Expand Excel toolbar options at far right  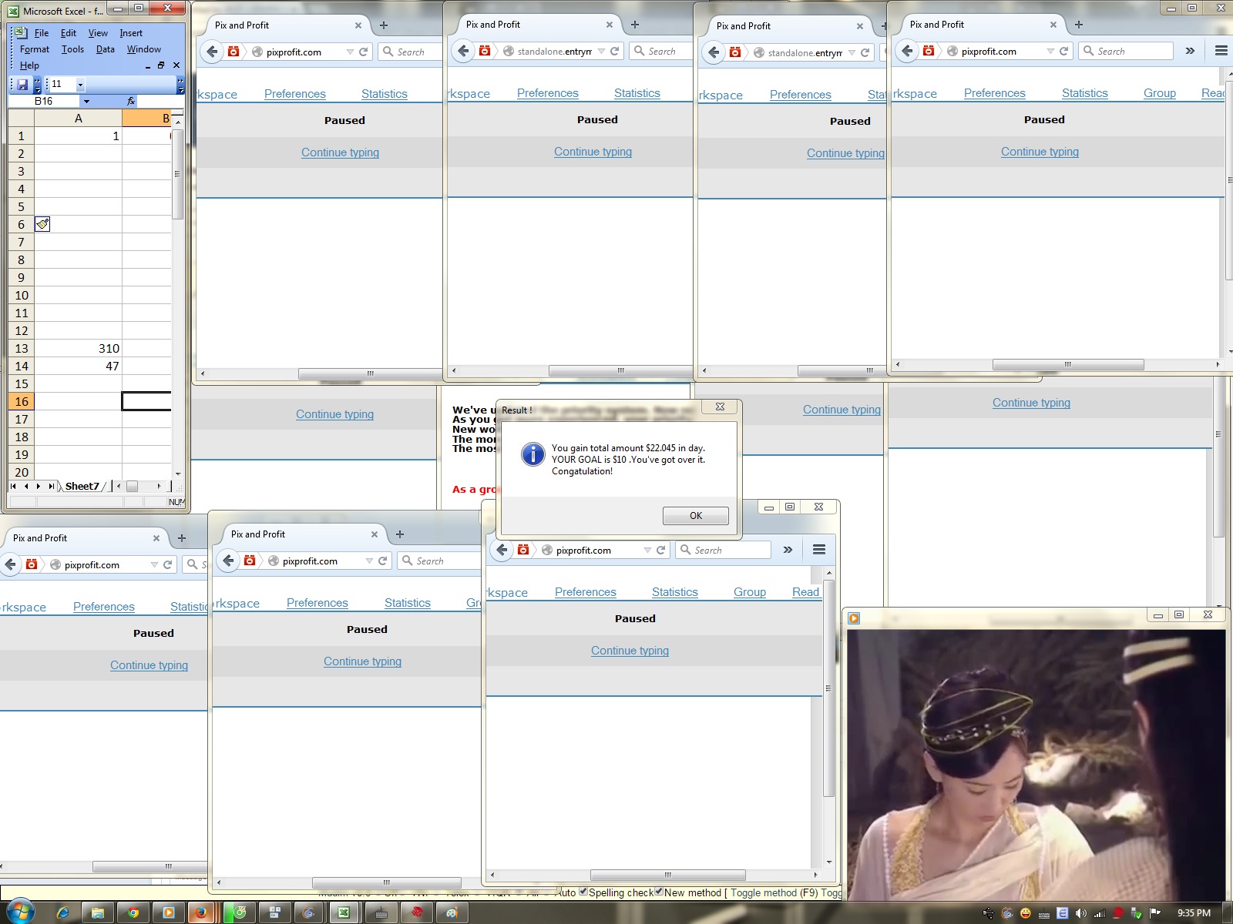(x=180, y=85)
